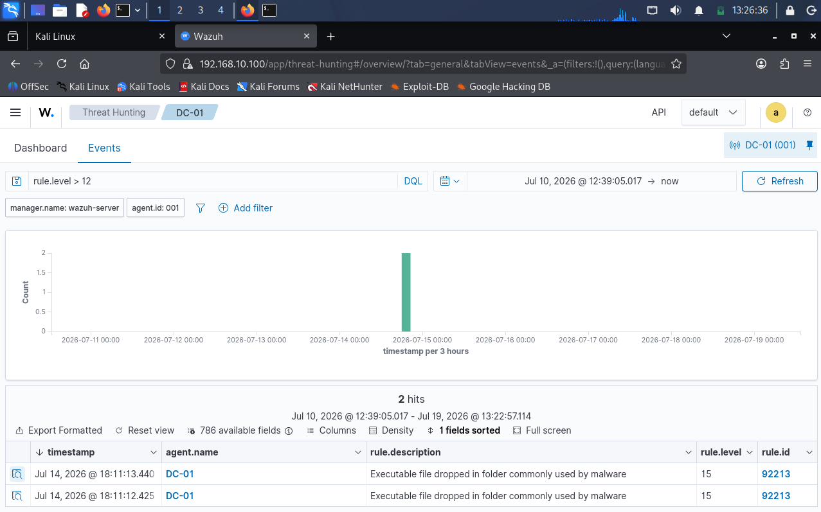
Task: Select the agent.id: 001 filter pill
Action: pyautogui.click(x=156, y=208)
